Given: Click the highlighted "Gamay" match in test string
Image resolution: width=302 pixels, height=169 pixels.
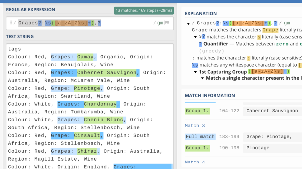Looking at the screenshot, I should (85, 57).
